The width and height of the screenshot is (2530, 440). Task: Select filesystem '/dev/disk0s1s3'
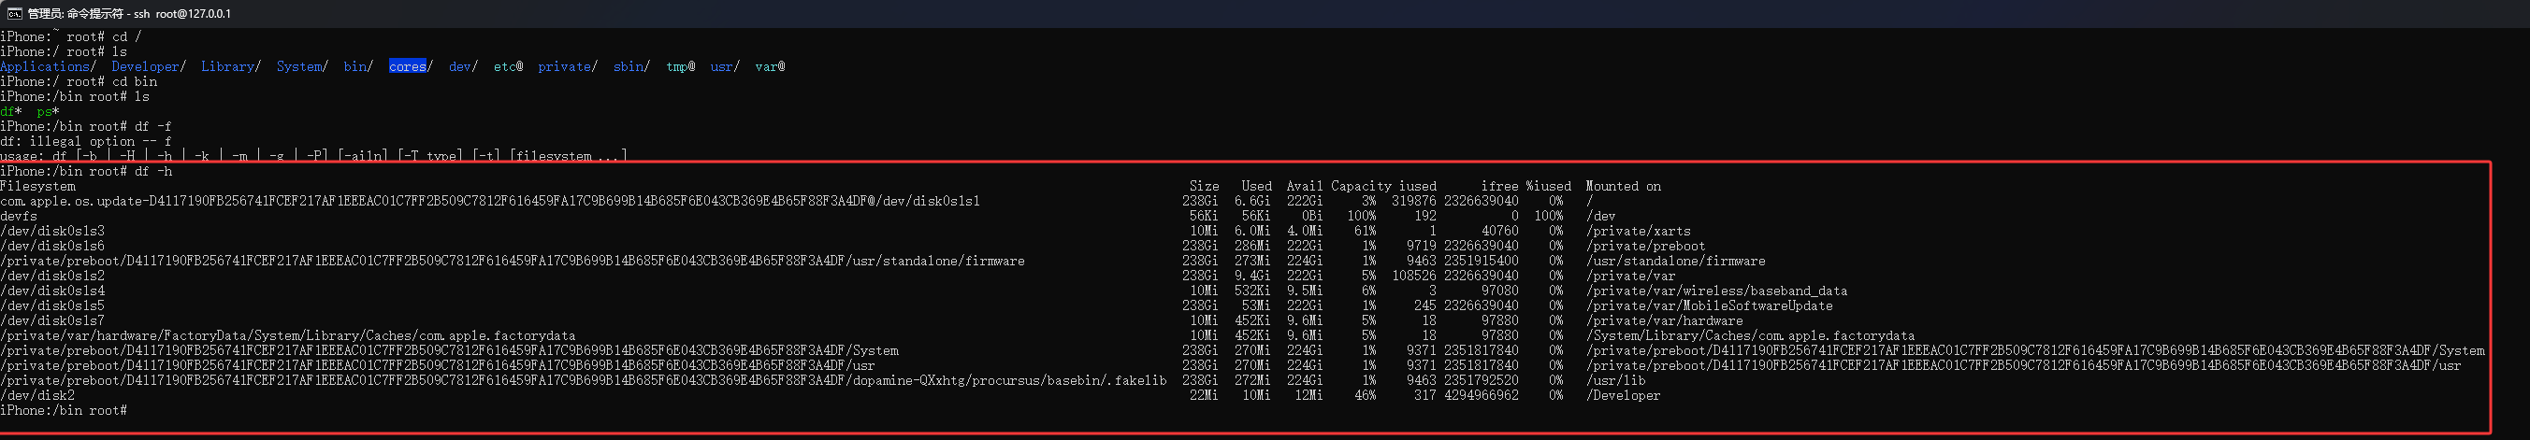(52, 232)
